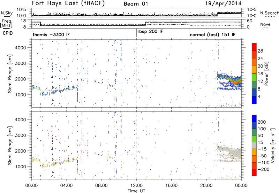This screenshot has width=279, height=193.
Task: Click the red bottom of the velocity colorbar
Action: pos(254,172)
